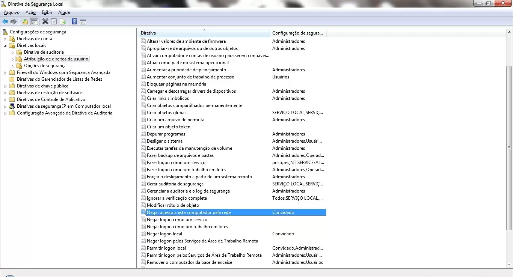Expand Atribuição de direitos de usuário arrow

(x=12, y=59)
